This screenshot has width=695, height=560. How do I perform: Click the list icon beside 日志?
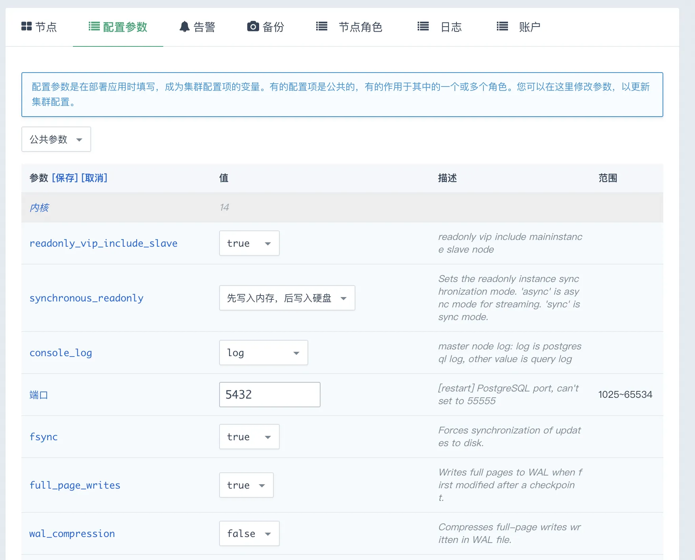(423, 27)
